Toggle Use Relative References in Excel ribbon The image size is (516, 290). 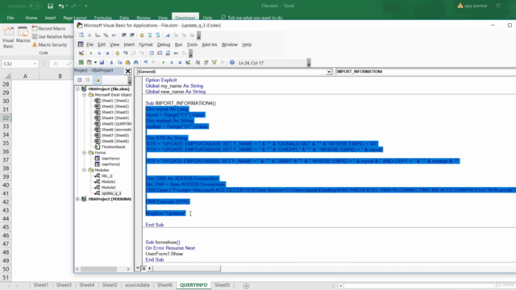tap(52, 36)
